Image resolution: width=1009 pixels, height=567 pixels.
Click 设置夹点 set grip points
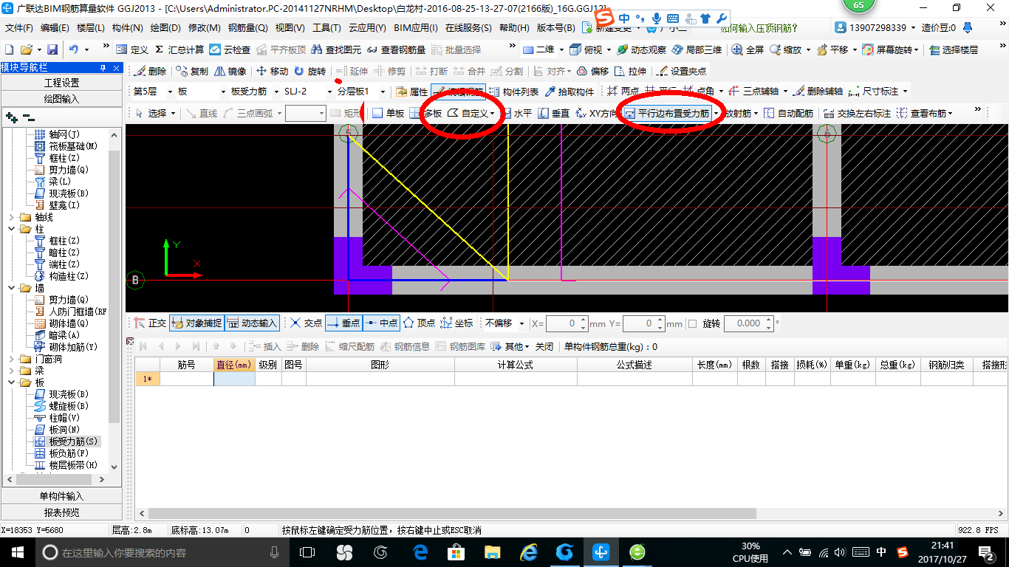(x=682, y=71)
